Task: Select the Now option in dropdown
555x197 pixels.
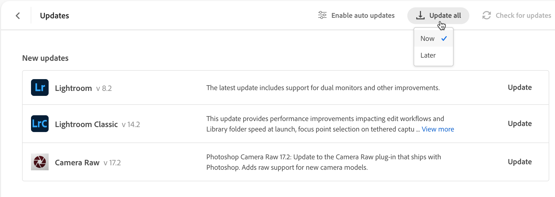Action: [428, 39]
